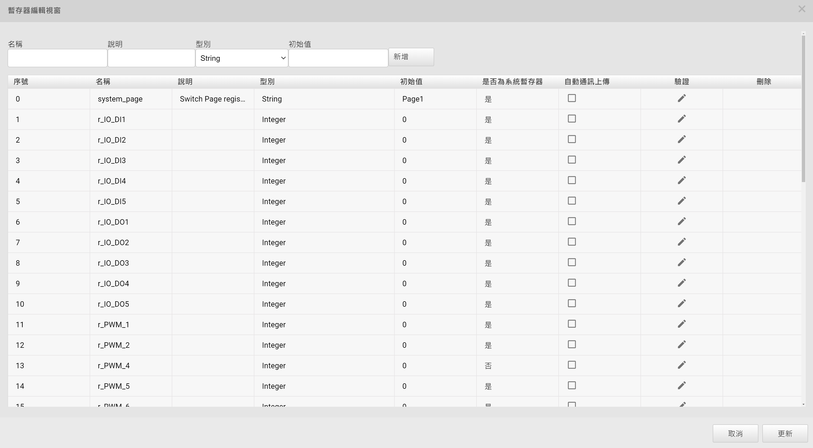The image size is (813, 448).
Task: Click the edit pencil for system_page row
Action: (x=682, y=98)
